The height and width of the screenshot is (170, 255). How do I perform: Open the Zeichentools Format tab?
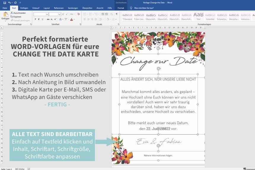(x=121, y=8)
